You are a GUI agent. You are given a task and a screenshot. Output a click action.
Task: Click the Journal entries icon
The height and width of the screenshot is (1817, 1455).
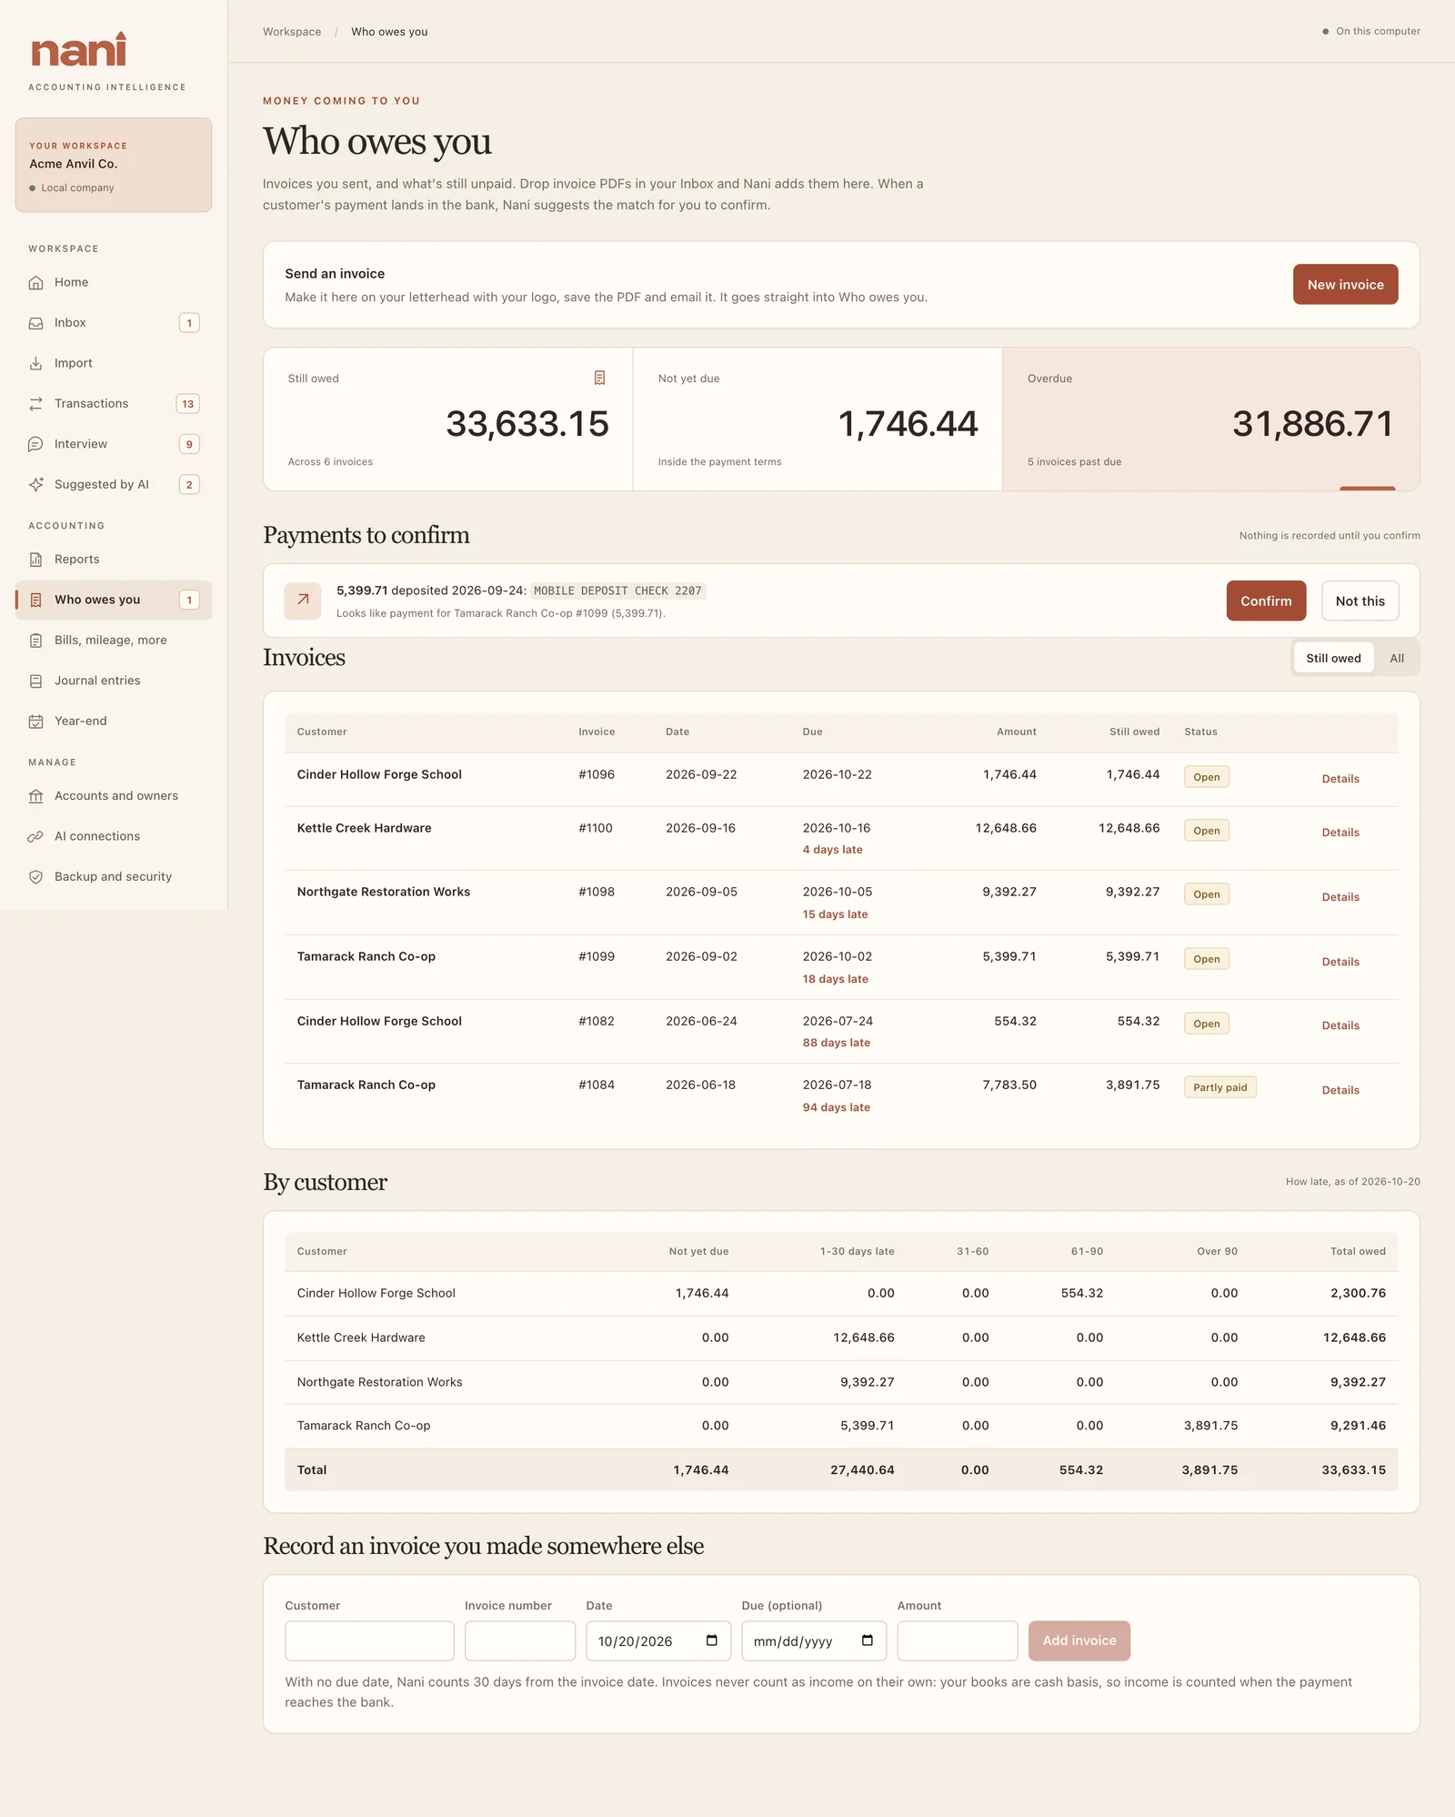click(35, 681)
